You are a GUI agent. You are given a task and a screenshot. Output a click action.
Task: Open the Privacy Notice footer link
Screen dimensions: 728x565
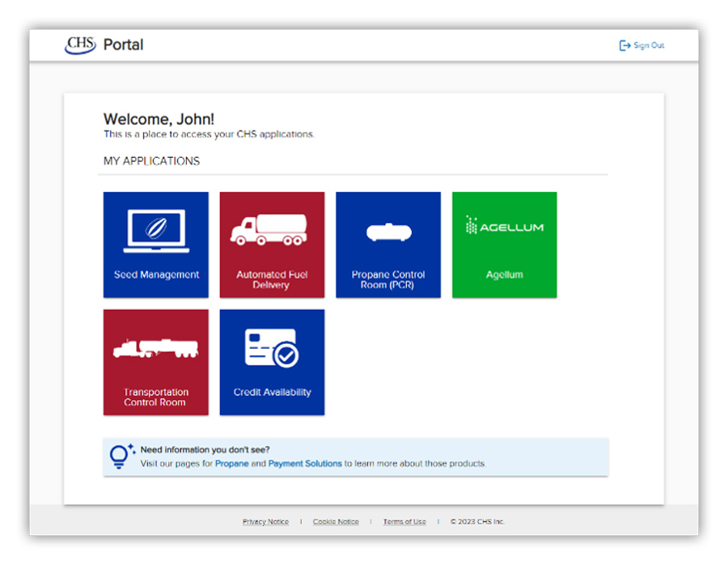click(265, 522)
